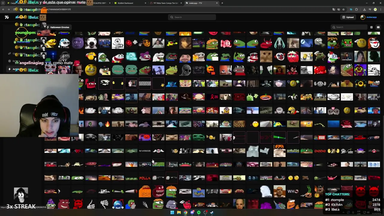Open Steam from the taskbar
This screenshot has height=216, width=384.
pos(212,212)
